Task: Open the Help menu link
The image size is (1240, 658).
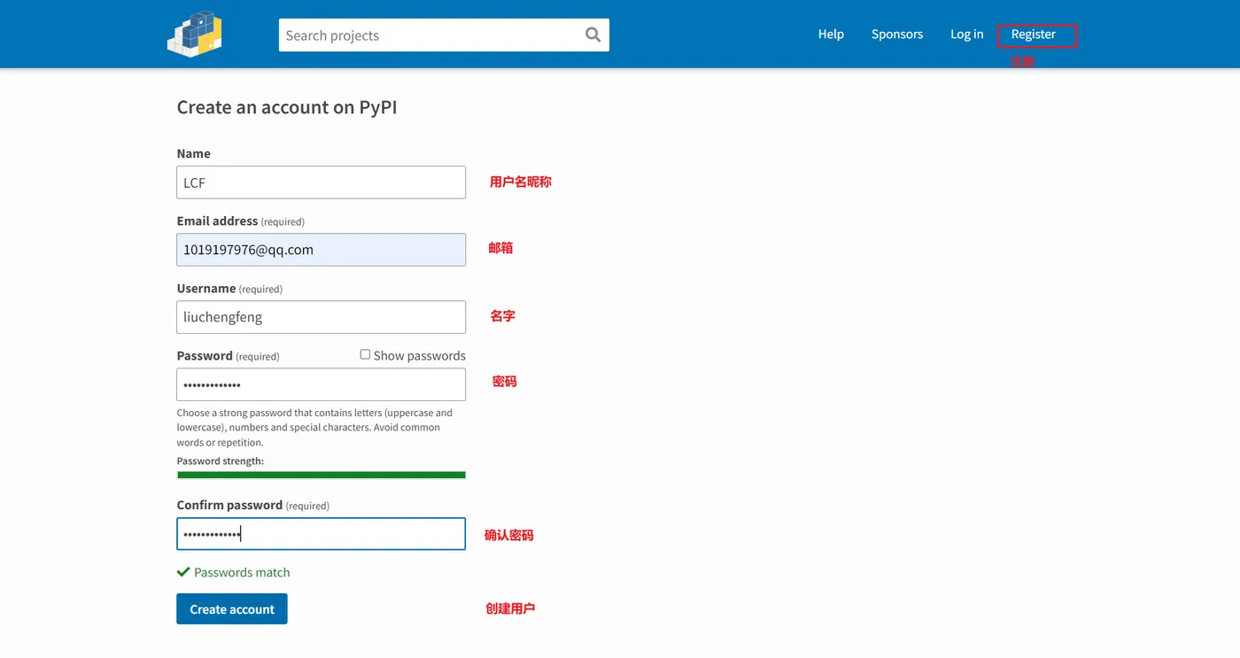Action: click(831, 34)
